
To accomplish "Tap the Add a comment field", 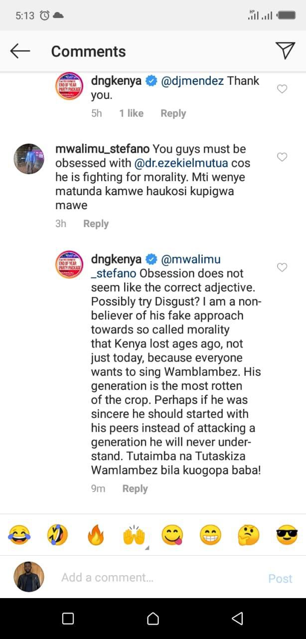I will [150, 578].
